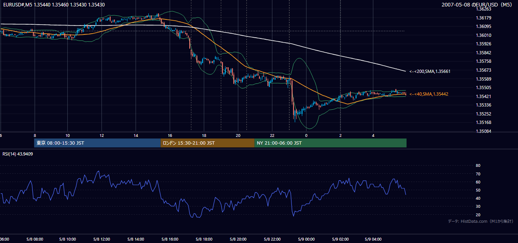
Task: Click hour tick 20 on price chart axis
Action: 238,136
